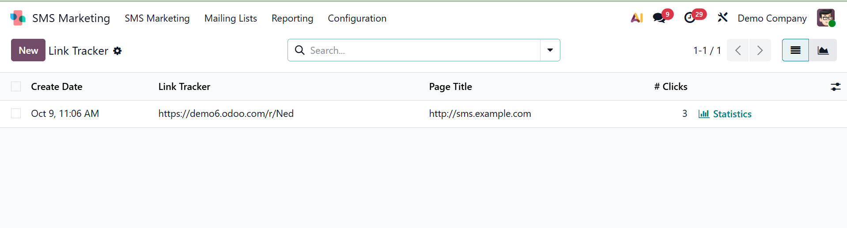Open the Demo Company switcher
The image size is (847, 228).
(772, 18)
